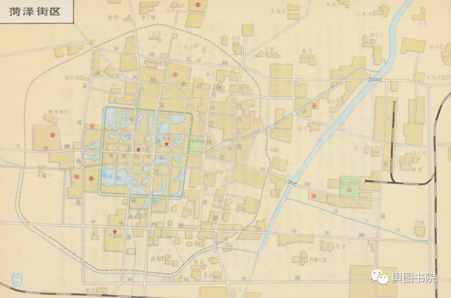
Task: Click the 柴庄 label
Action: (90, 290)
